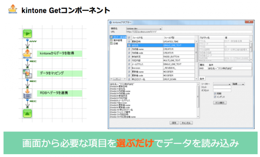Open the 降順 sort order dropdown
Screen dimensions: 260x157
tap(238, 84)
